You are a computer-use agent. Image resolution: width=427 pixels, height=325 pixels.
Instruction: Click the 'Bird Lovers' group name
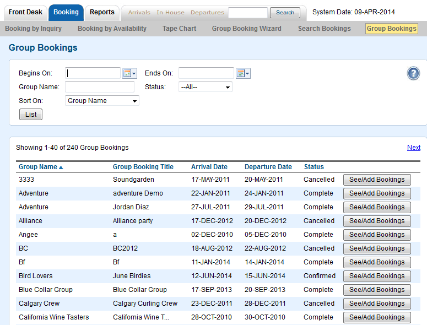coord(36,276)
